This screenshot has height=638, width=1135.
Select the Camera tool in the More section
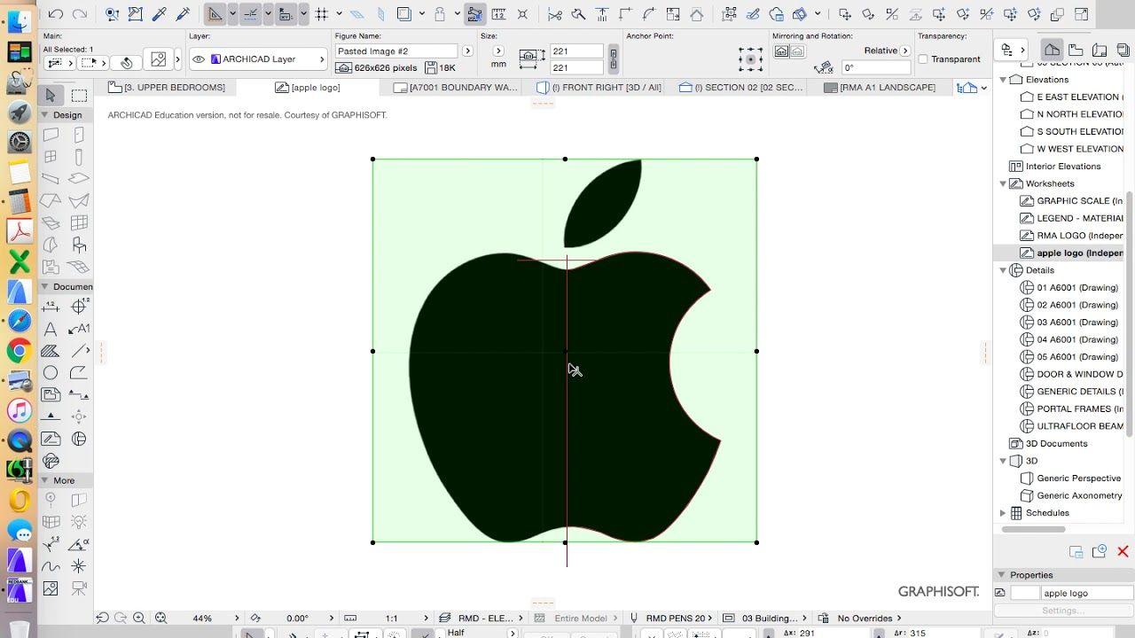79,588
